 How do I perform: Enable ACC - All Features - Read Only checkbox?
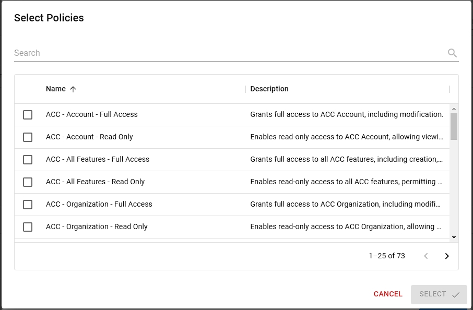point(28,182)
